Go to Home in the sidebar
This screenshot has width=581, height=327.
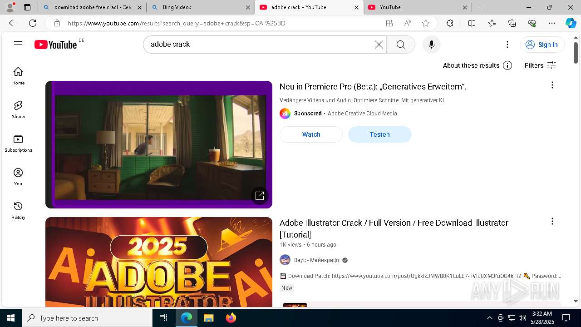pos(18,76)
